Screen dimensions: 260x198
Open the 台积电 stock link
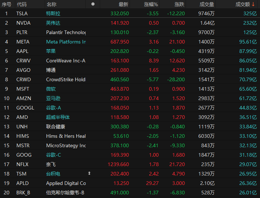click(53, 174)
